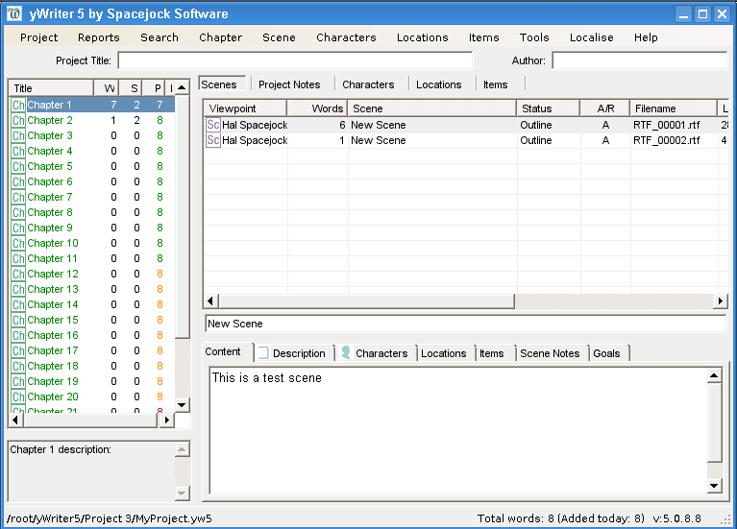Click chapter list scroll down arrow

coord(182,404)
